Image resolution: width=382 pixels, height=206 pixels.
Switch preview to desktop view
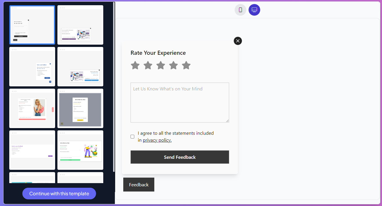click(254, 10)
